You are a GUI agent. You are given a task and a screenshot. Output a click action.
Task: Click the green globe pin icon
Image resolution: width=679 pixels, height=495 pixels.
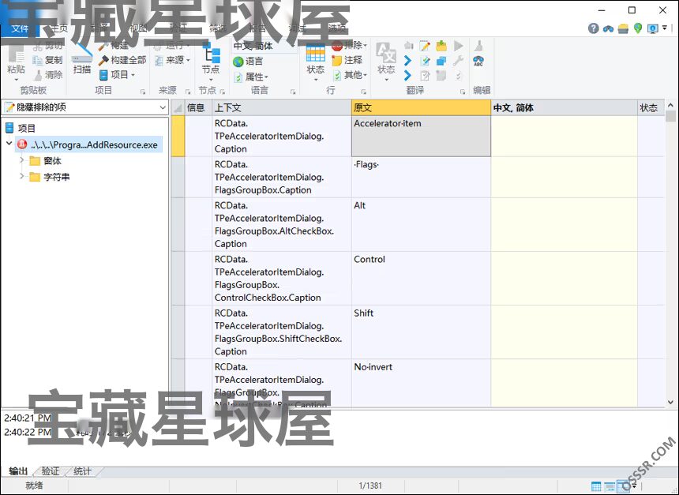637,28
